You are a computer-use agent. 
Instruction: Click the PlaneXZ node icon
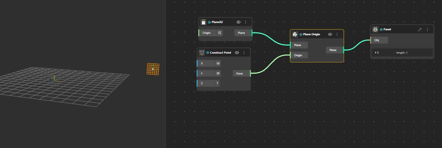(203, 22)
